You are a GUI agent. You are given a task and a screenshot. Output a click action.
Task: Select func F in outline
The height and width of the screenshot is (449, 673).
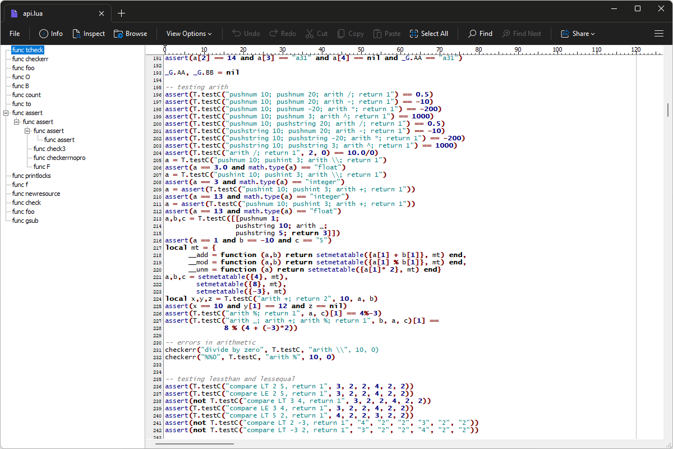42,167
